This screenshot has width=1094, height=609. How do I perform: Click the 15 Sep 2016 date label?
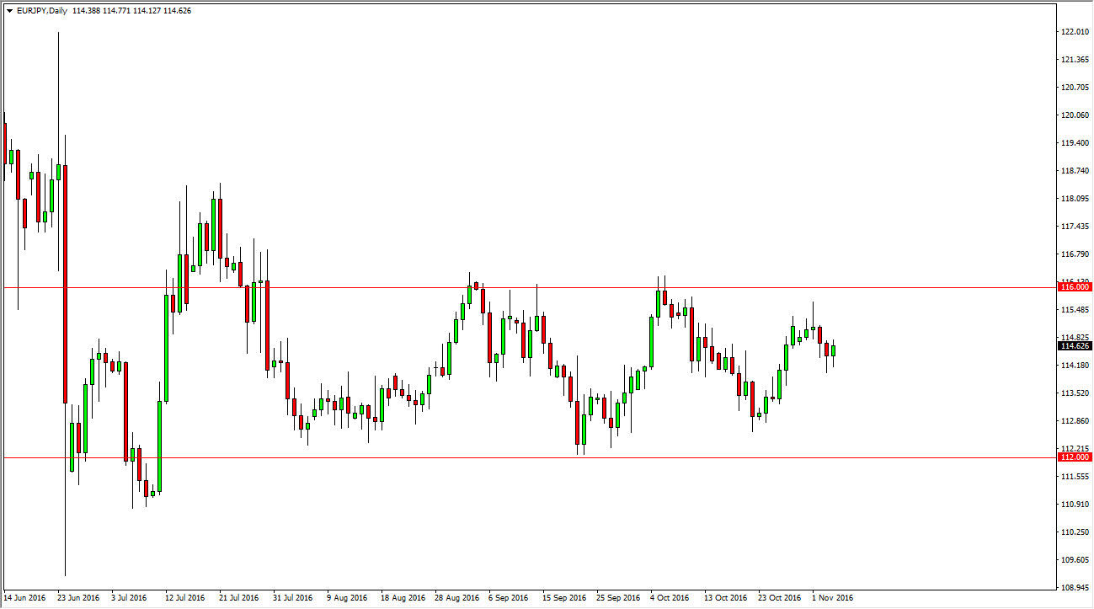[563, 598]
